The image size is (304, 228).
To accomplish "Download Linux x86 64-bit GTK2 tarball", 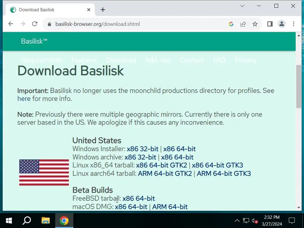I will 161,165.
